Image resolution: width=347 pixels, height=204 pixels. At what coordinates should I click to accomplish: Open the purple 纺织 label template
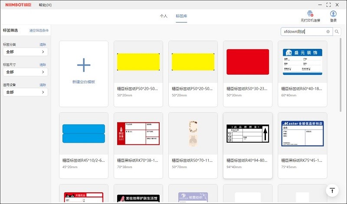(193, 194)
